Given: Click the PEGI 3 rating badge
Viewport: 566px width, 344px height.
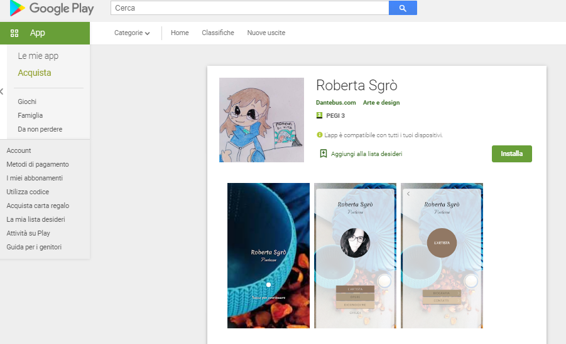Looking at the screenshot, I should (x=319, y=116).
